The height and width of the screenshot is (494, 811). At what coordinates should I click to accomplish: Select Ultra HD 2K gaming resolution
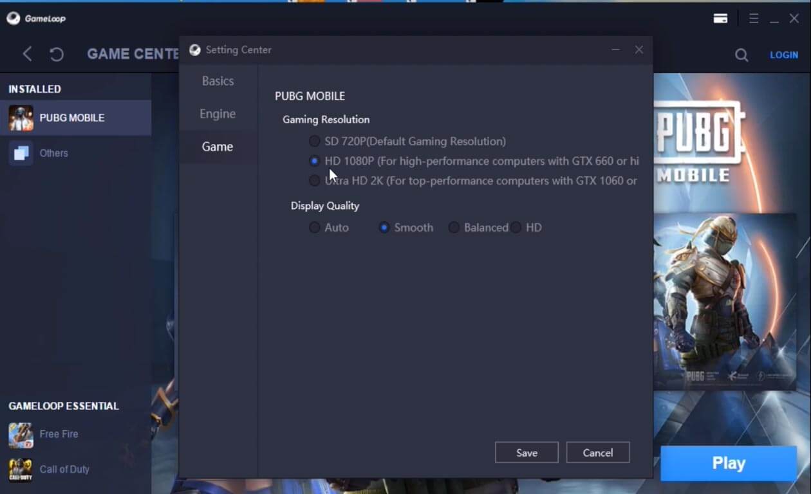click(314, 181)
